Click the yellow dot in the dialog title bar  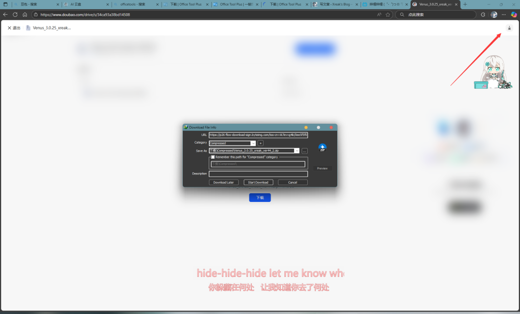pos(306,127)
